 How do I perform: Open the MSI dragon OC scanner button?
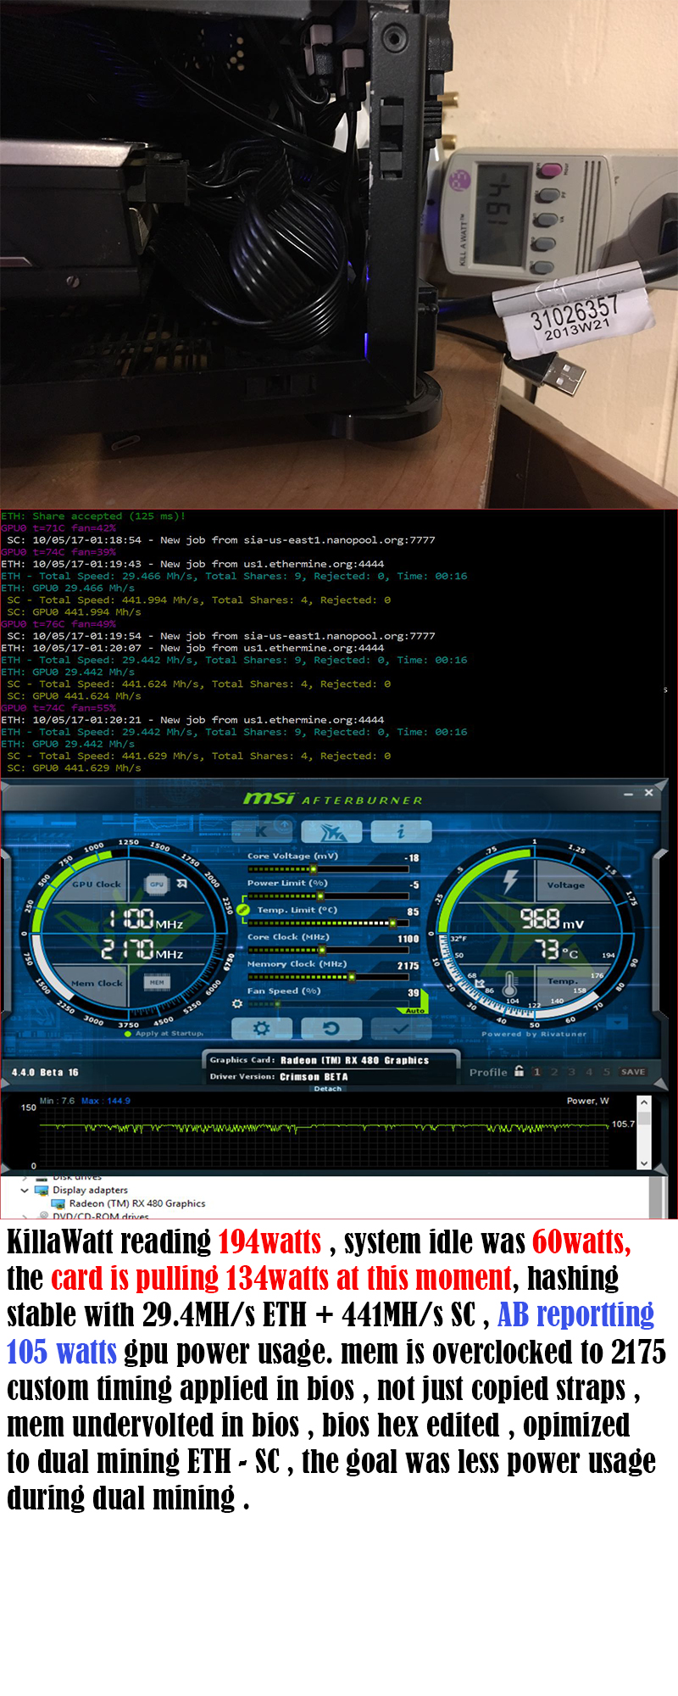click(331, 831)
